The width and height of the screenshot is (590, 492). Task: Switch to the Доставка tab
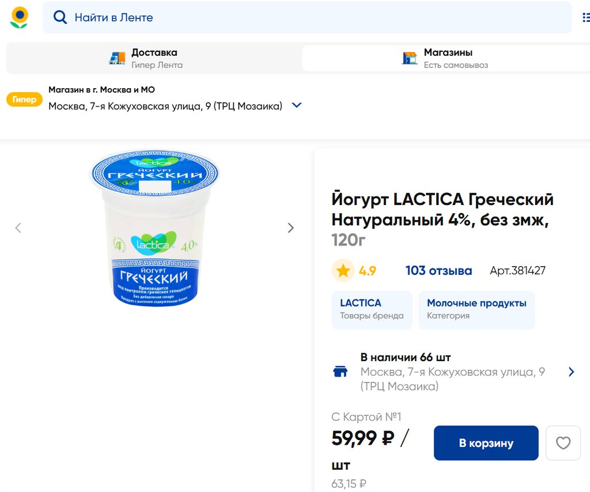point(154,58)
